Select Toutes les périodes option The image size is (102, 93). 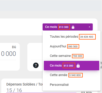click(x=71, y=37)
